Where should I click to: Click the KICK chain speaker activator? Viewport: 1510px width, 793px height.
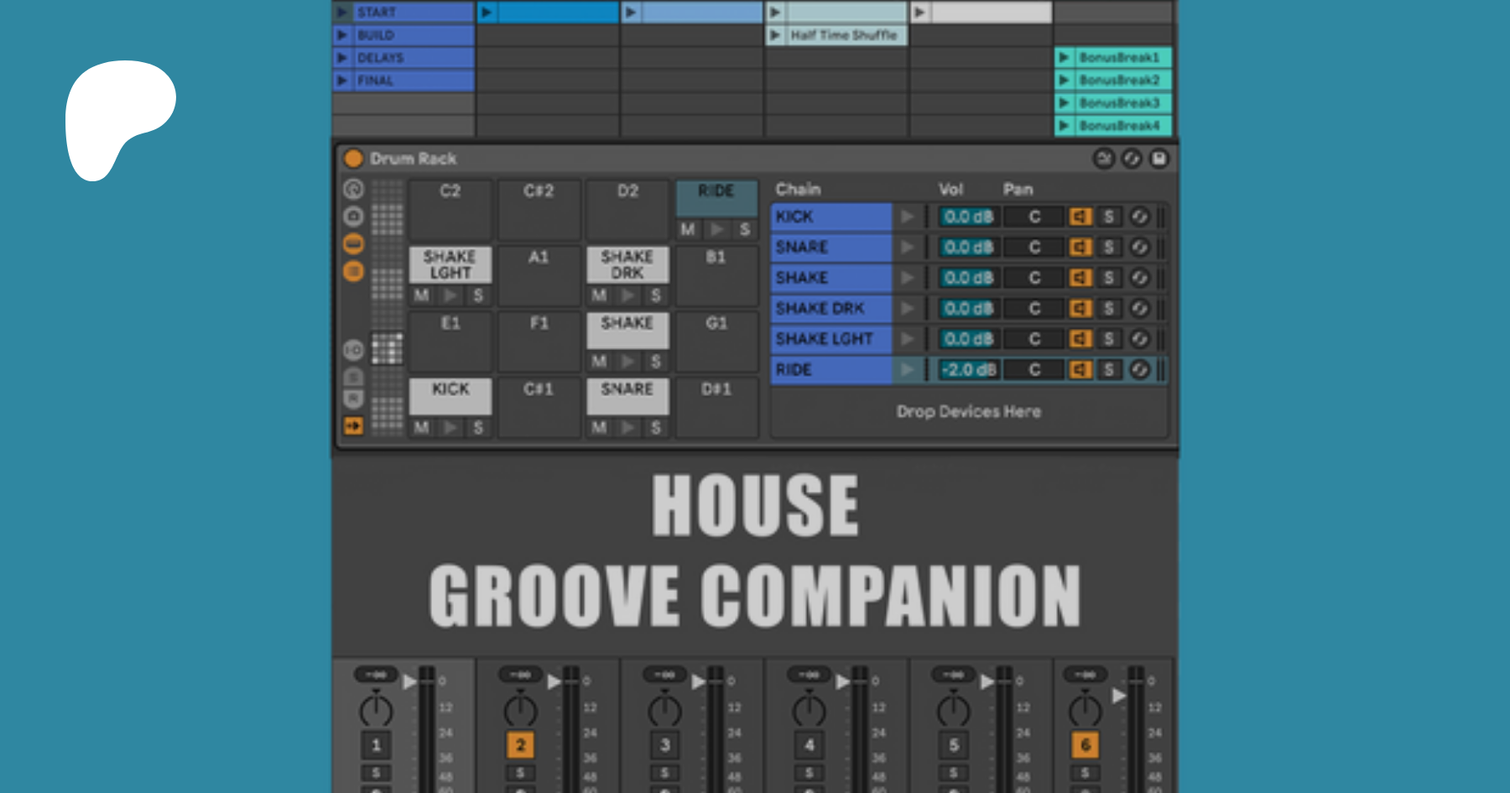(x=1080, y=217)
